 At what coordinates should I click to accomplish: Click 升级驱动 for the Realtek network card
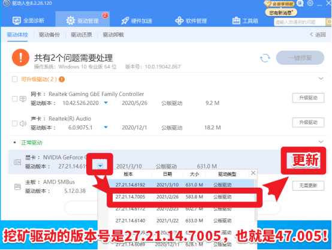tap(308, 98)
